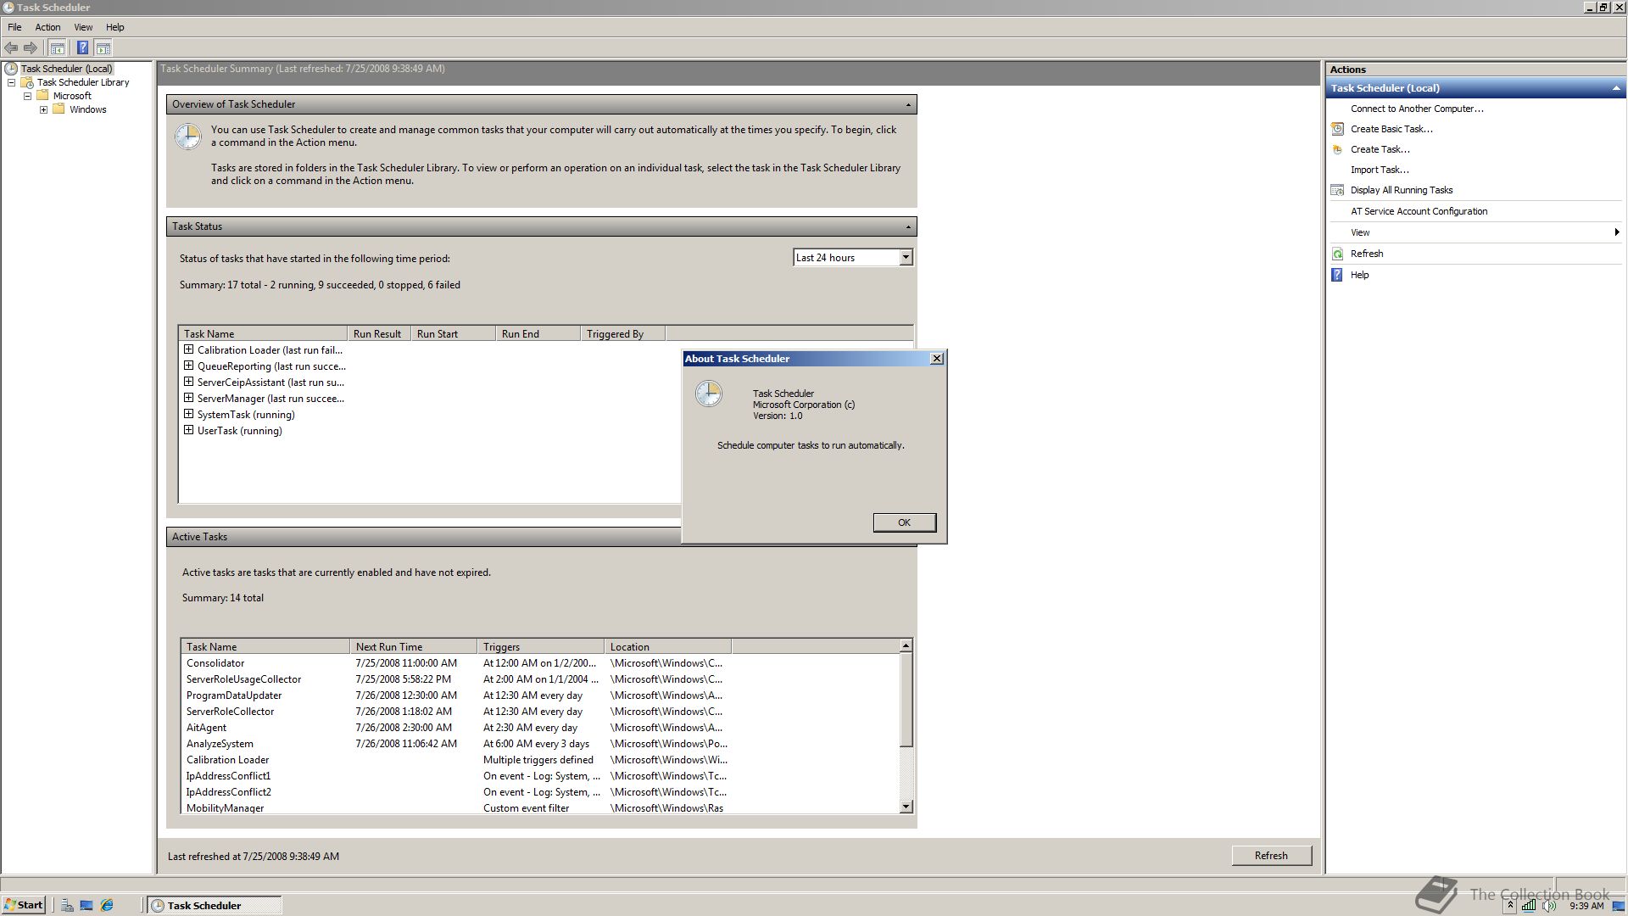Expand the Calibration Loader task entry

tap(188, 349)
